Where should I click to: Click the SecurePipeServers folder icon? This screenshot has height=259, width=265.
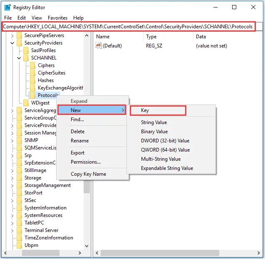point(19,35)
